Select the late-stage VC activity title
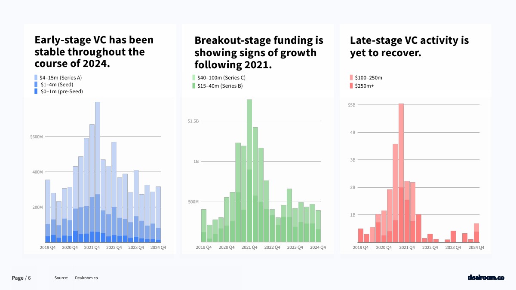Viewport: 516px width, 290px height. (409, 46)
